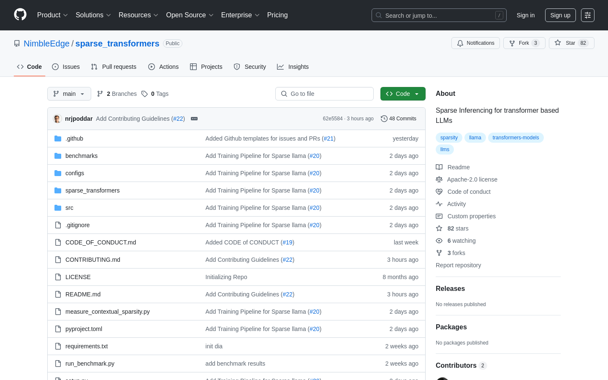Open the green Code dropdown
Image resolution: width=608 pixels, height=380 pixels.
pyautogui.click(x=403, y=94)
